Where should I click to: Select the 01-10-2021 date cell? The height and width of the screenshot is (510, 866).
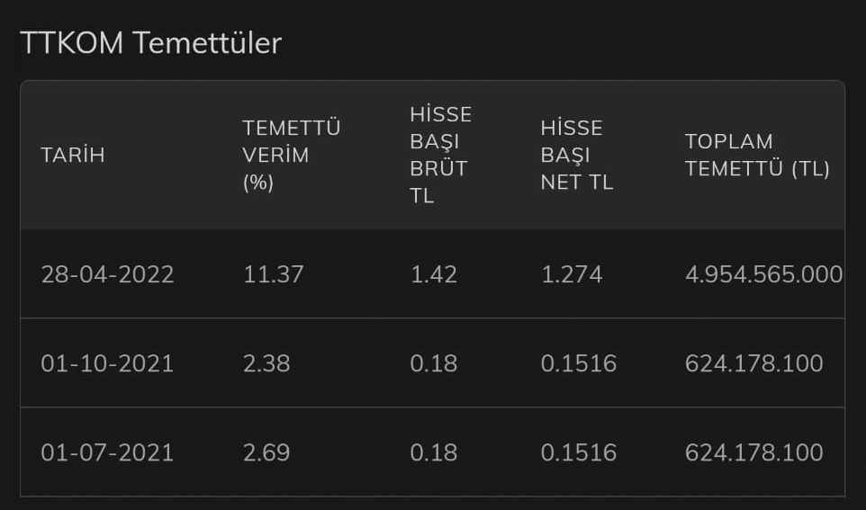(x=108, y=363)
